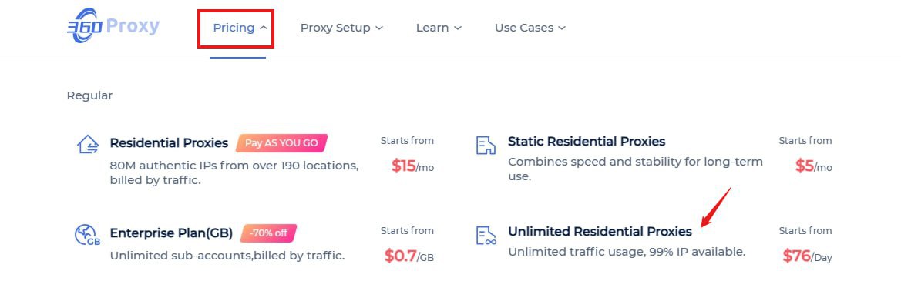Click the Pay AS YOU GO badge
This screenshot has width=901, height=298.
[281, 143]
